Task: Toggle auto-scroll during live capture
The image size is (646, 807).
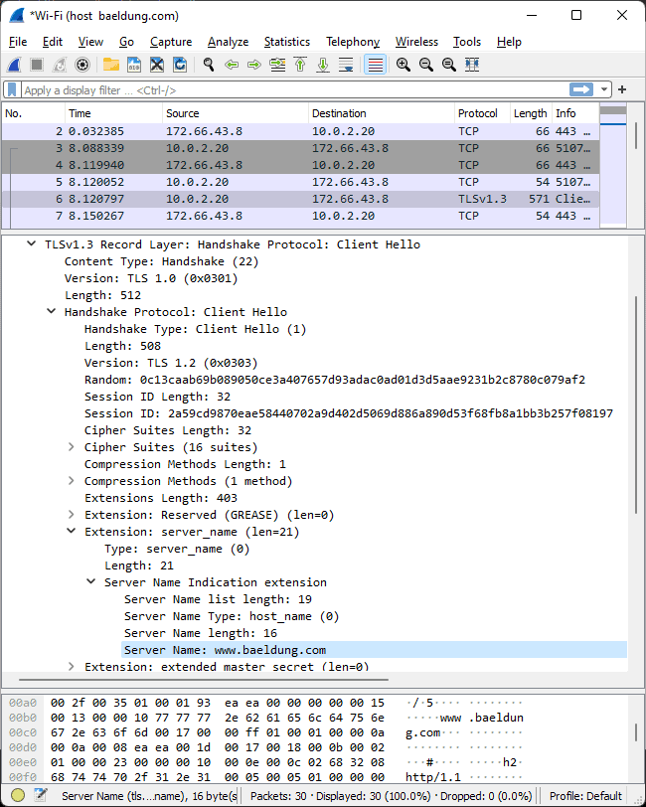Action: pyautogui.click(x=346, y=65)
